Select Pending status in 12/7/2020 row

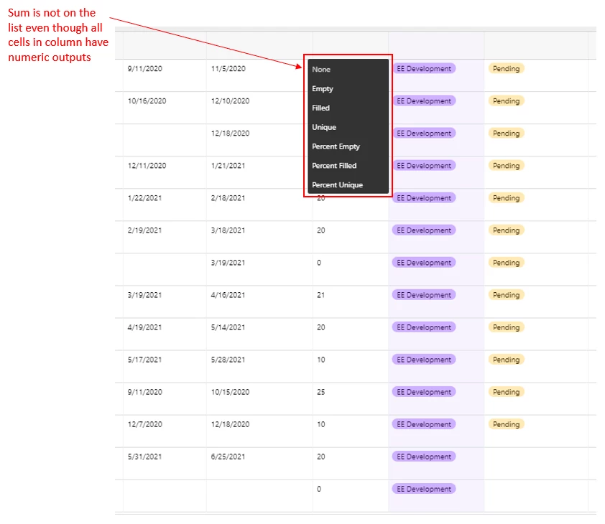click(506, 424)
